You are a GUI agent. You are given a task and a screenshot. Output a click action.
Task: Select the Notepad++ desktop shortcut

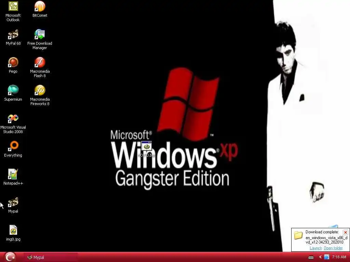point(13,177)
